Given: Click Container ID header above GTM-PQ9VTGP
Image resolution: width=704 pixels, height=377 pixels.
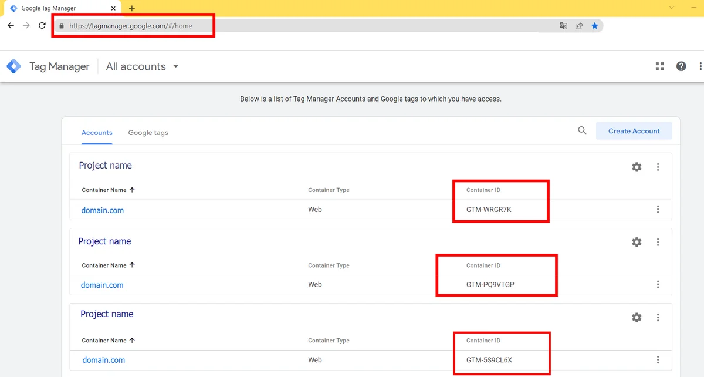Looking at the screenshot, I should click(483, 265).
